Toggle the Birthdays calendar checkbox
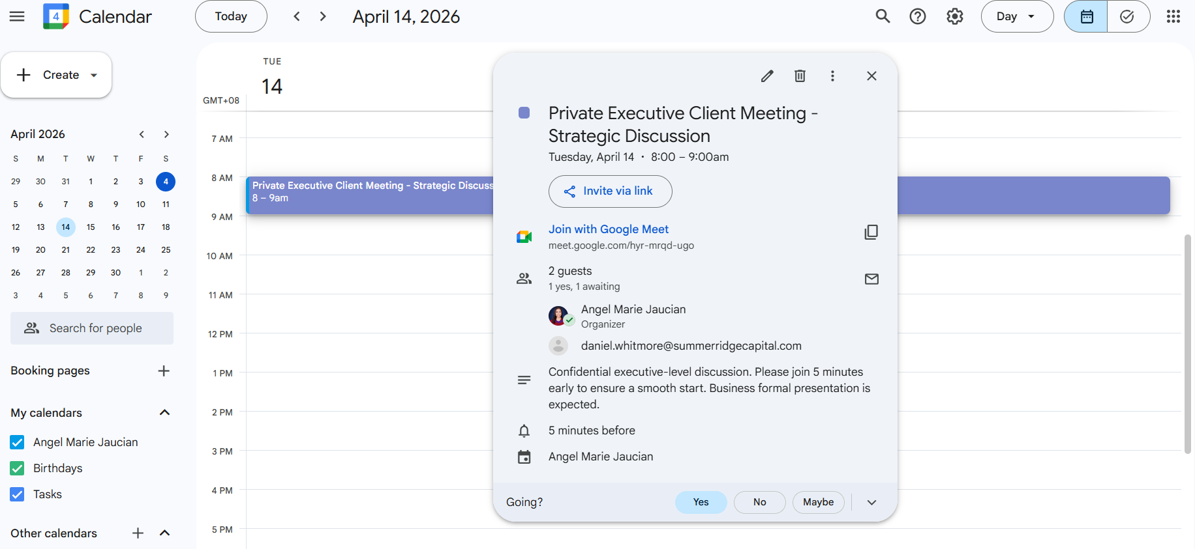Screen dimensions: 1195x549 18,468
